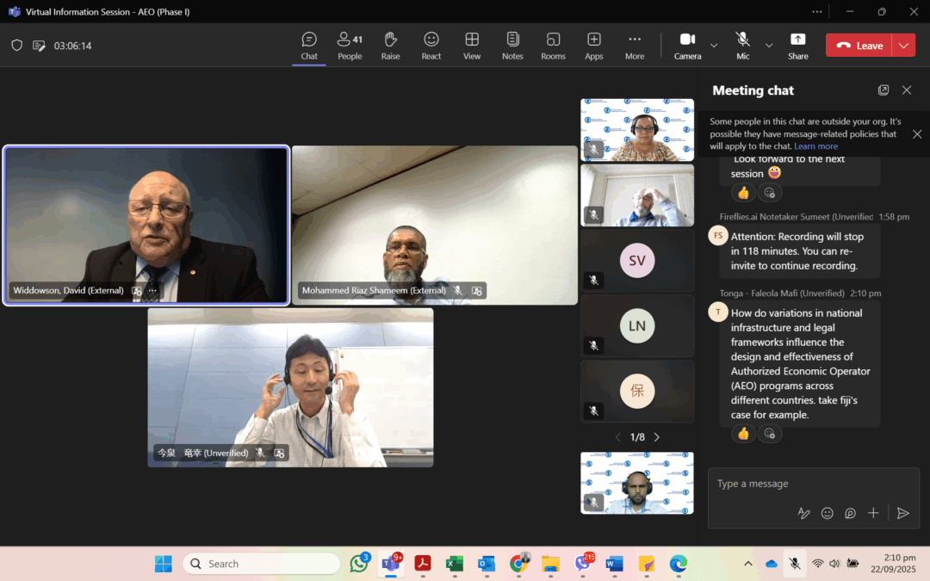This screenshot has height=581, width=930.
Task: Open the Raise hand control
Action: pyautogui.click(x=390, y=45)
